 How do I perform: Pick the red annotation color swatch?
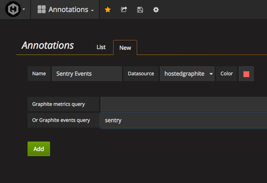[246, 74]
